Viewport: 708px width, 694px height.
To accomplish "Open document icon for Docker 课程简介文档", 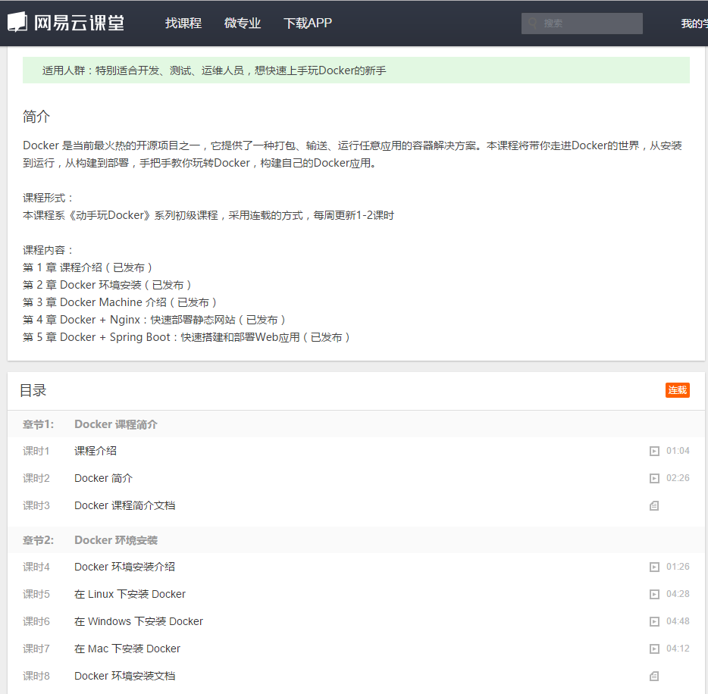I will 653,505.
